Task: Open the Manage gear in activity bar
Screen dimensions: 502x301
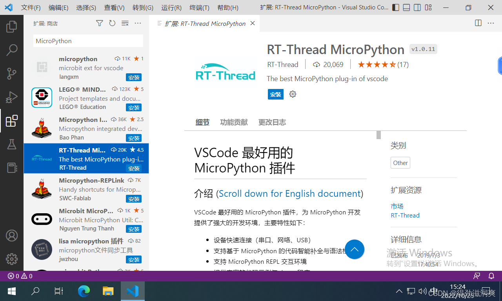Action: [12, 259]
